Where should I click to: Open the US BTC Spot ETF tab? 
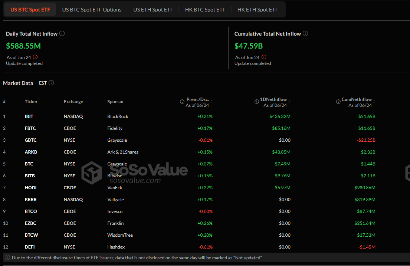(x=30, y=10)
